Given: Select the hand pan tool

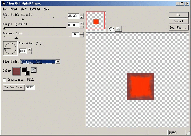Looking at the screenshot, I should pyautogui.click(x=111, y=29).
